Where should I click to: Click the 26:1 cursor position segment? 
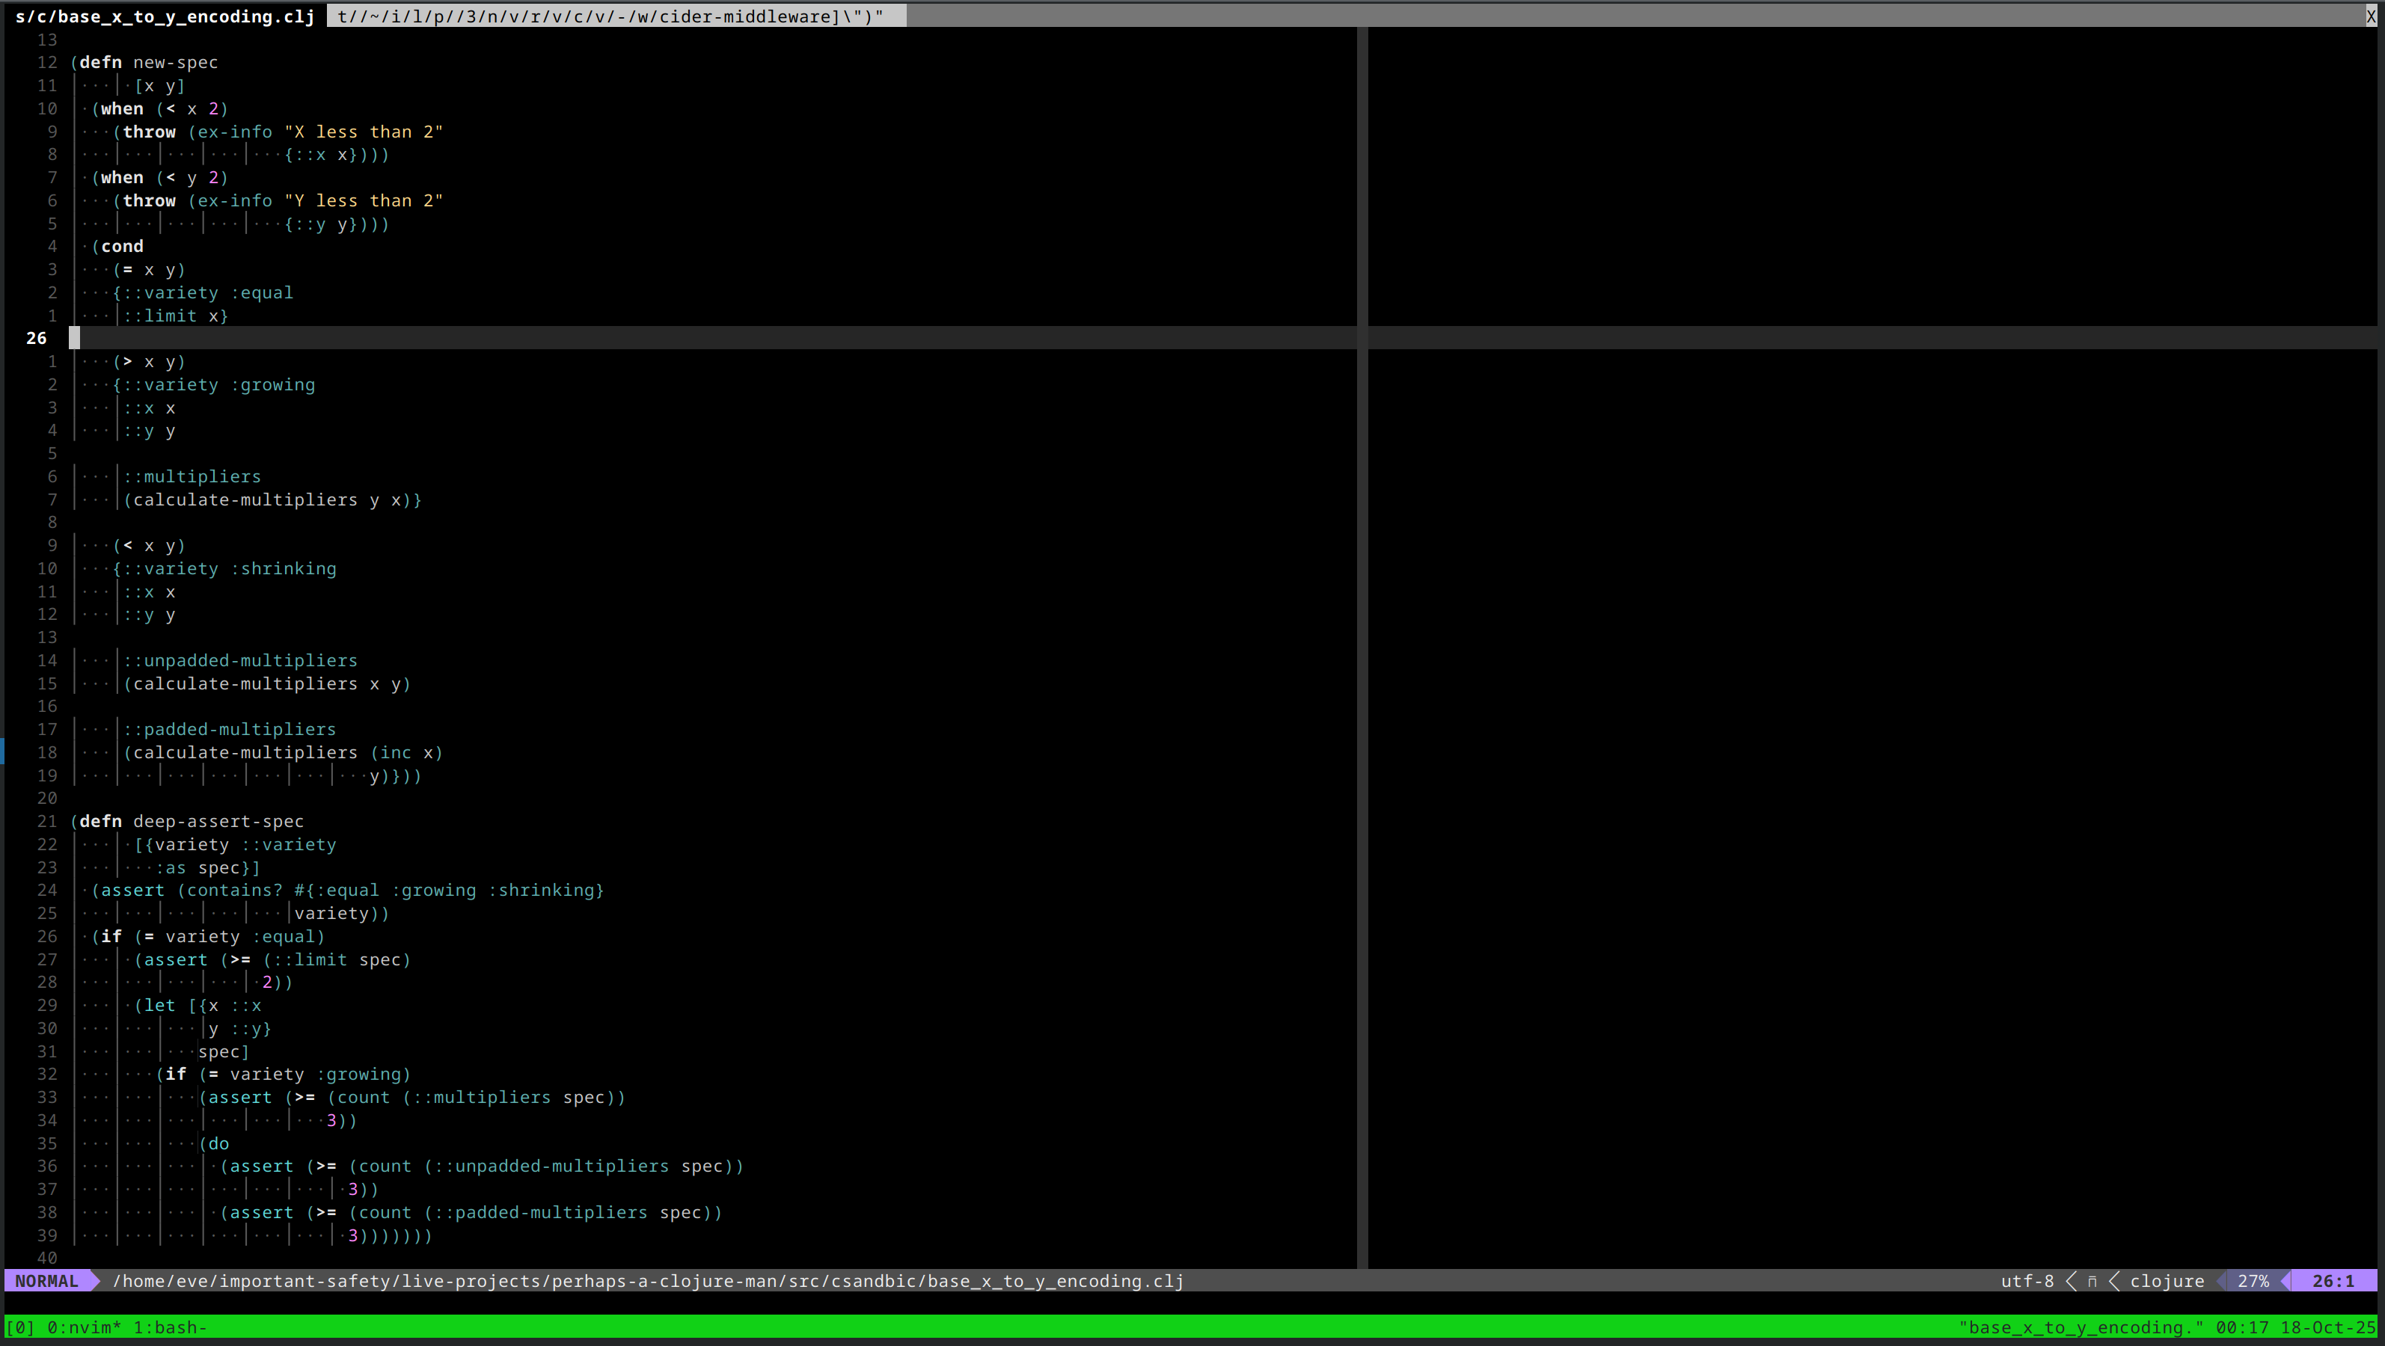pyautogui.click(x=2332, y=1281)
